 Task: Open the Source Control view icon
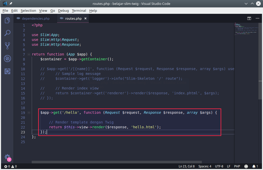(x=7, y=46)
